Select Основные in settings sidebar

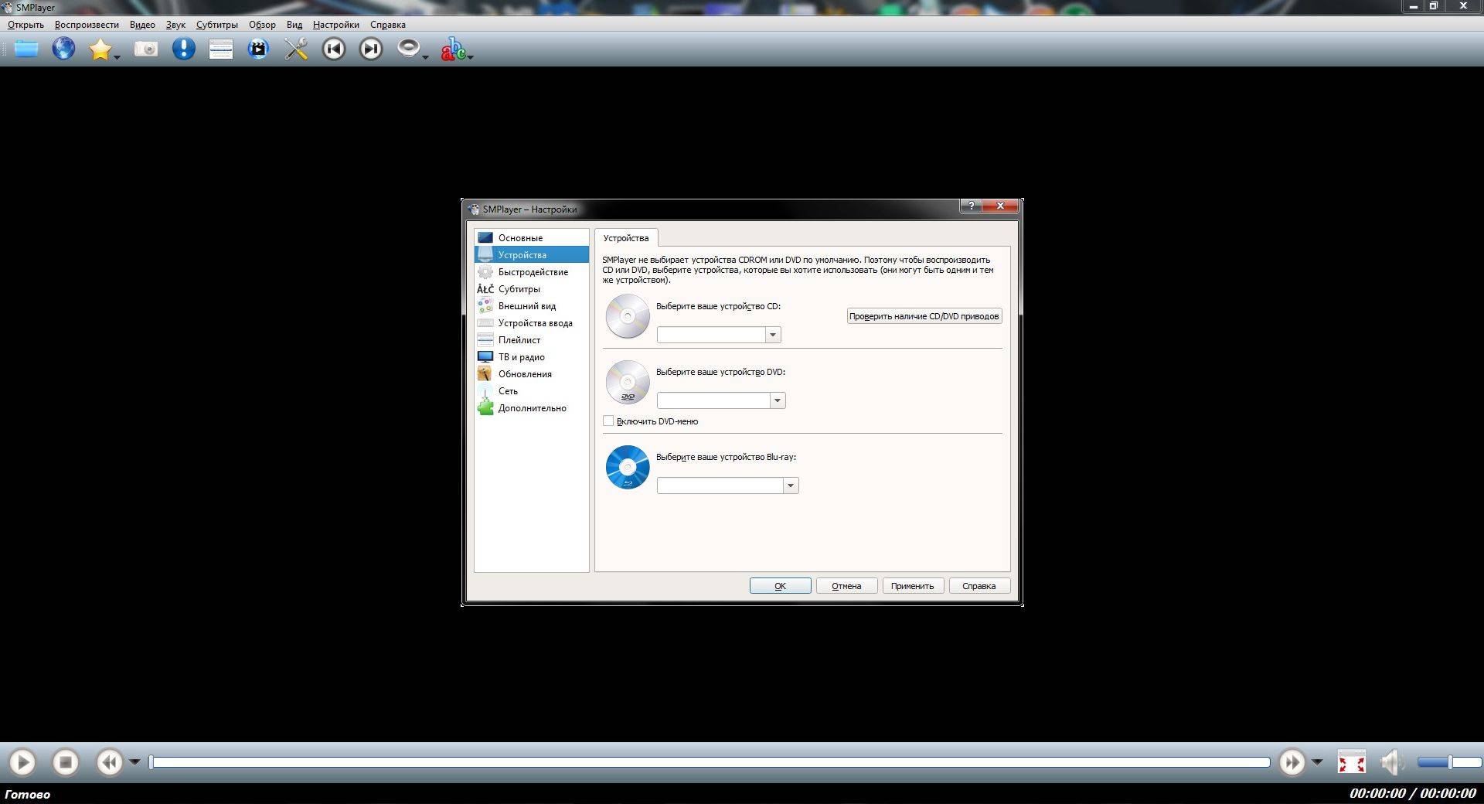pos(532,237)
